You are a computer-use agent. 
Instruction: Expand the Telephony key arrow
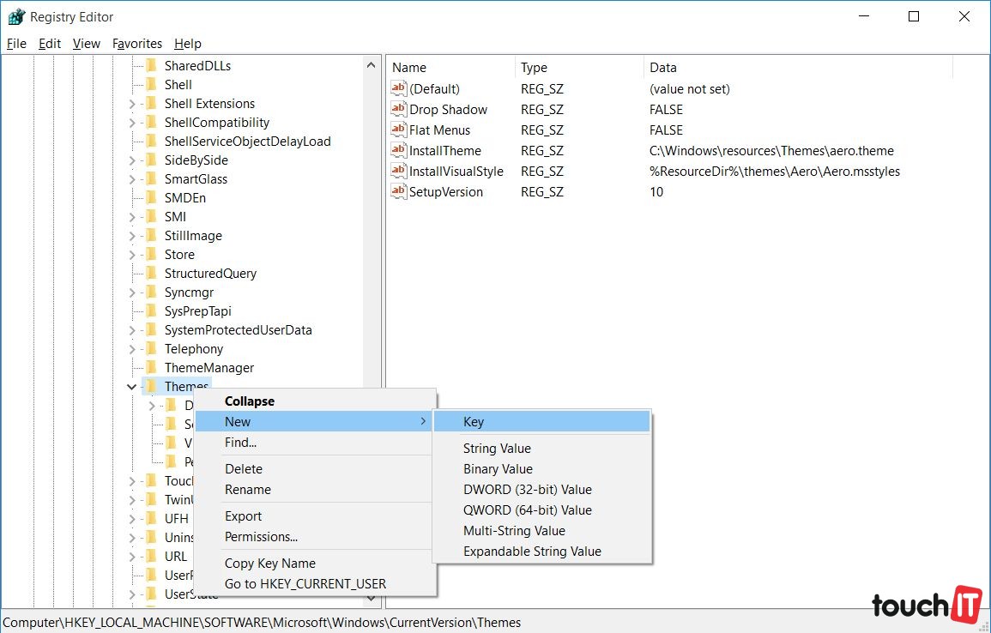pyautogui.click(x=131, y=349)
